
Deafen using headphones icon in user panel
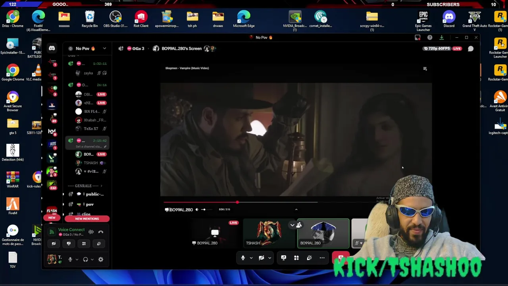coord(85,259)
